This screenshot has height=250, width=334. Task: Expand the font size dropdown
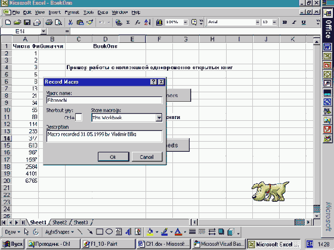[274, 22]
